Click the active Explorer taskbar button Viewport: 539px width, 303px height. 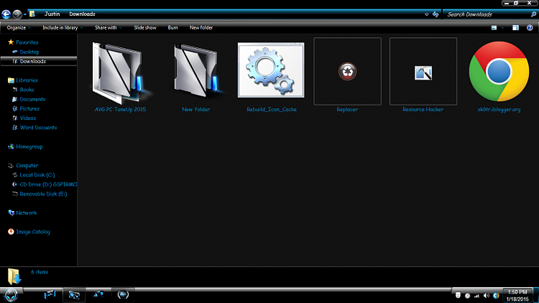[x=74, y=295]
